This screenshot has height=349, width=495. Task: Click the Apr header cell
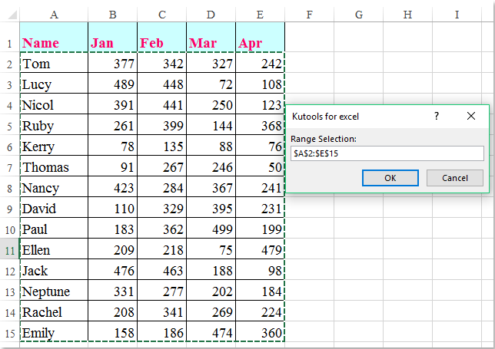tap(260, 43)
